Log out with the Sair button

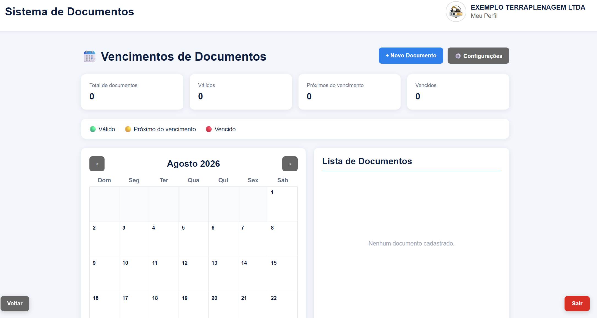click(577, 303)
